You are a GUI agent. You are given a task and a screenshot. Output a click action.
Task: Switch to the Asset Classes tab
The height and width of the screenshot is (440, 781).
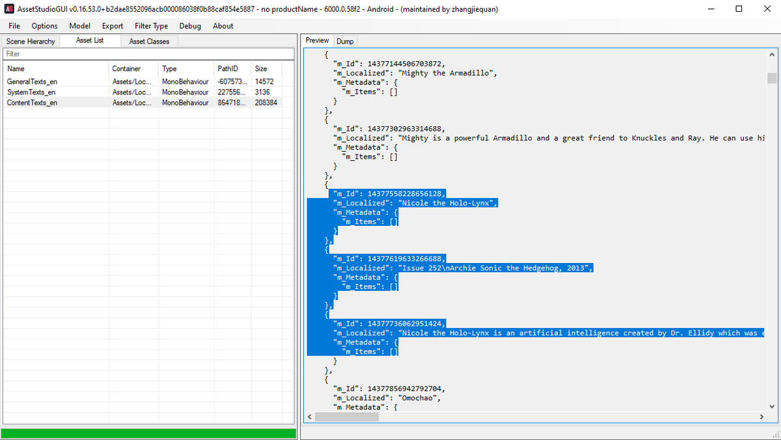click(149, 41)
